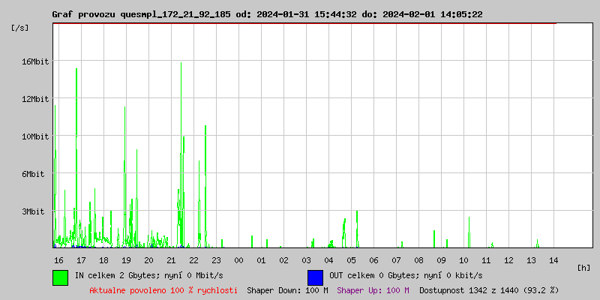The image size is (600, 300).
Task: Click the purple 'Shaper Up: 100 M' text
Action: [373, 289]
